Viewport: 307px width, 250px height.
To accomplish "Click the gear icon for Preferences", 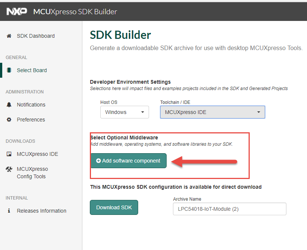I will (x=9, y=120).
